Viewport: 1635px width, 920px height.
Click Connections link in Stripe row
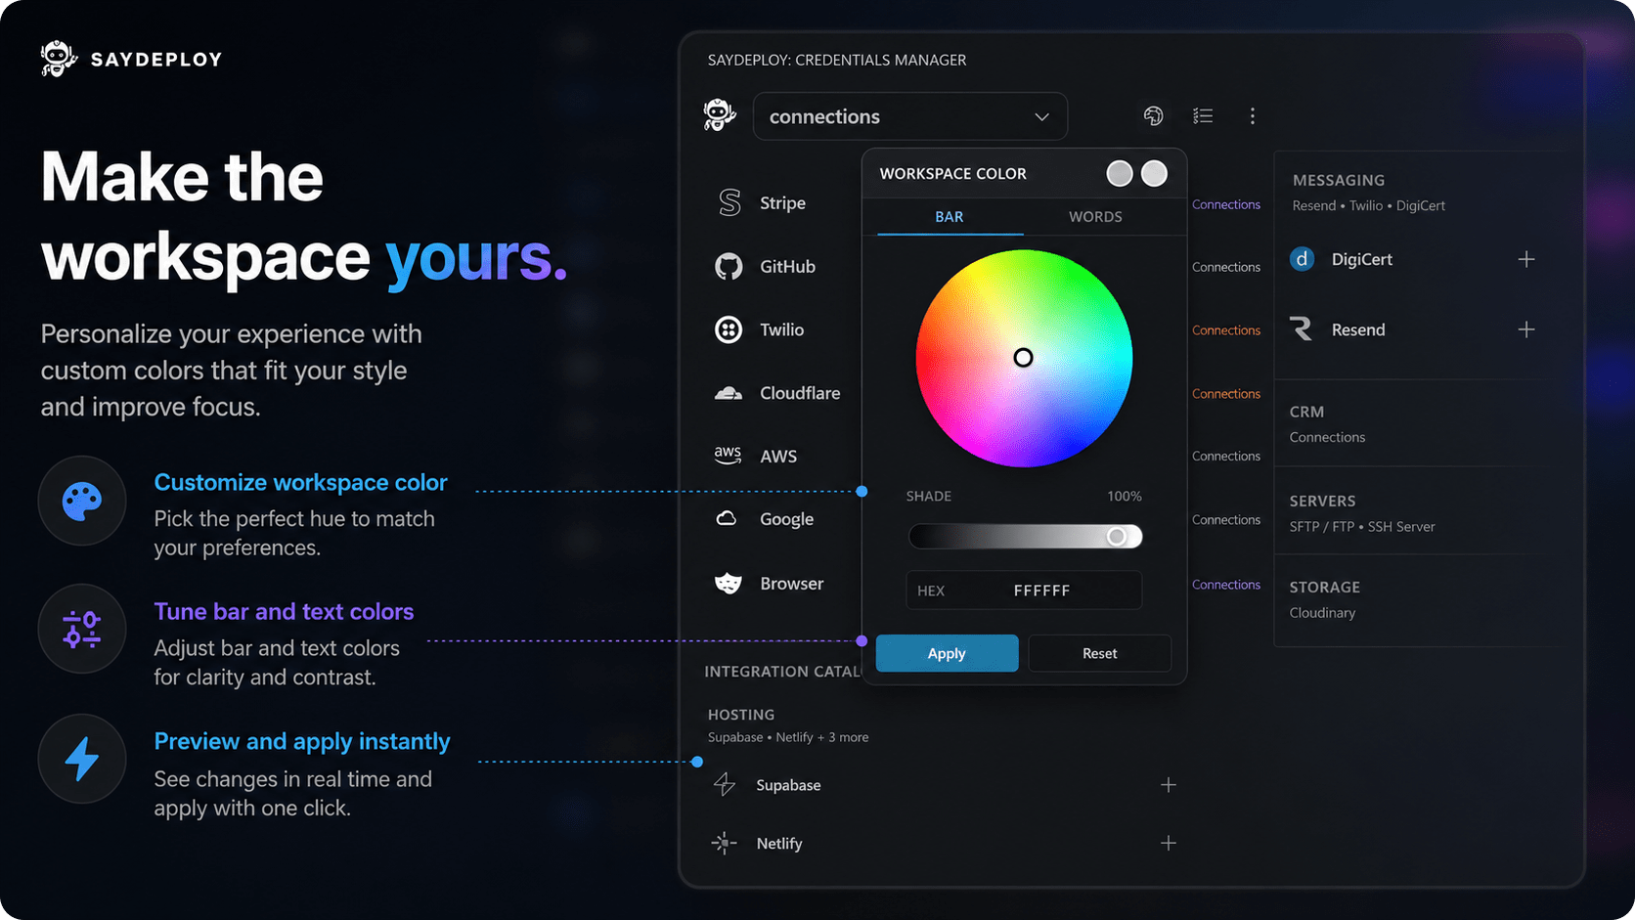[1226, 204]
